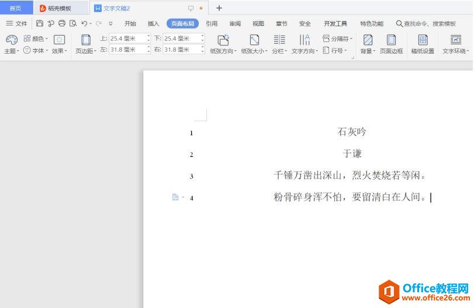Open 页边距 margins menu
The height and width of the screenshot is (308, 474).
[x=86, y=44]
